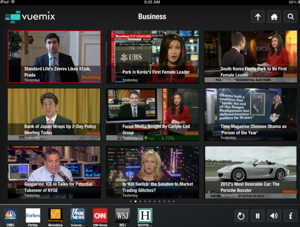Select the last page indicator dot
The image size is (300, 227).
(x=174, y=201)
